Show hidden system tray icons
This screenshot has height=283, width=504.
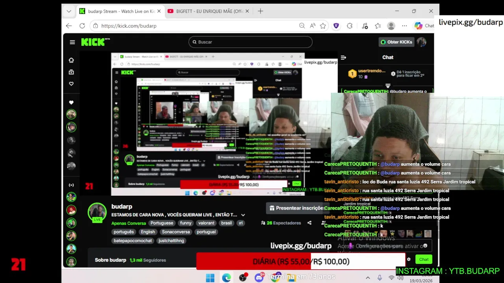(x=368, y=278)
